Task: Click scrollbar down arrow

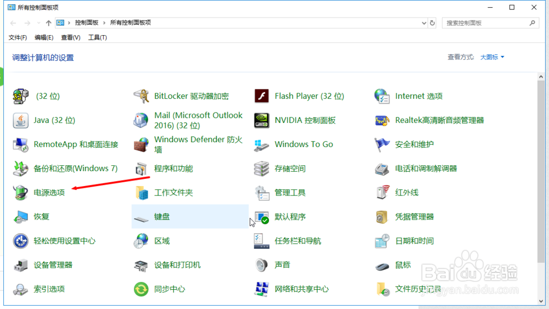Action: [541, 301]
